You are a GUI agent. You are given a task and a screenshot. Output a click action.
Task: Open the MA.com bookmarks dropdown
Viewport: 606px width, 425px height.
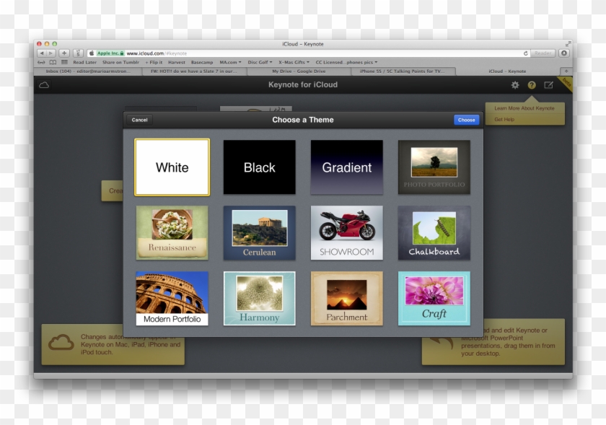tap(229, 62)
